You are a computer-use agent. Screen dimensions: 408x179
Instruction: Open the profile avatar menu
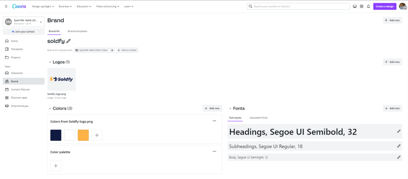[x=402, y=6]
